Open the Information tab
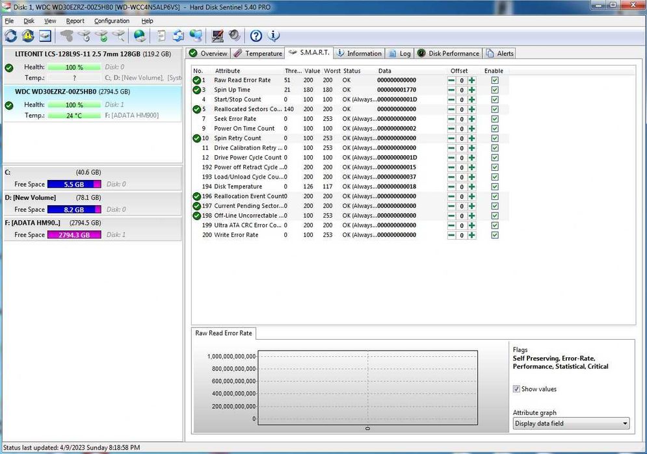 tap(359, 53)
